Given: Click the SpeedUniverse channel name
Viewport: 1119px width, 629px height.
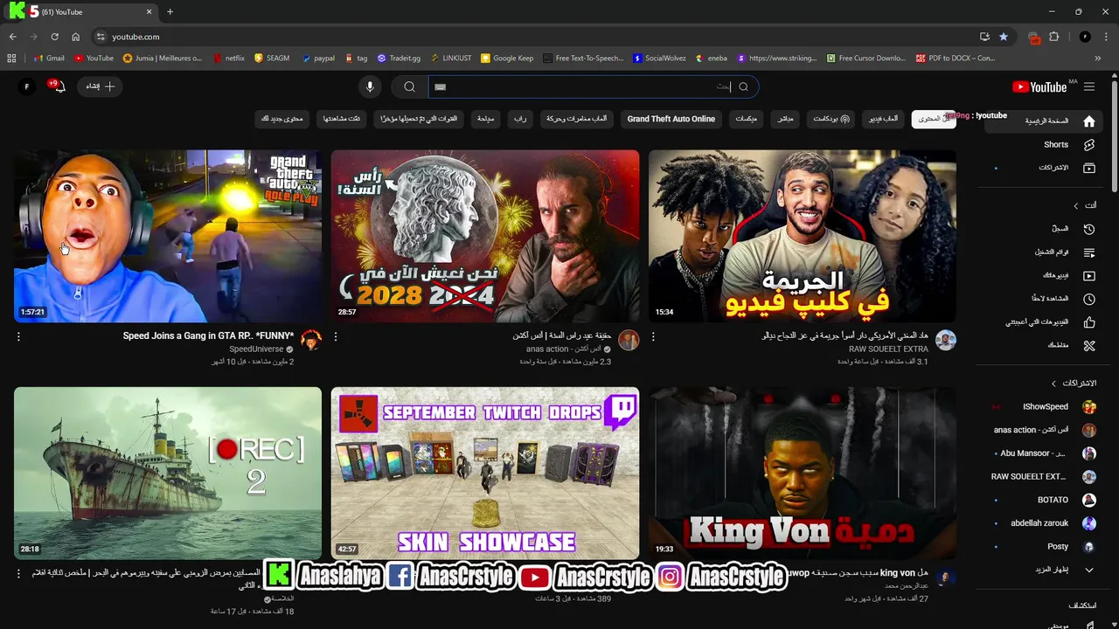Looking at the screenshot, I should pos(256,349).
